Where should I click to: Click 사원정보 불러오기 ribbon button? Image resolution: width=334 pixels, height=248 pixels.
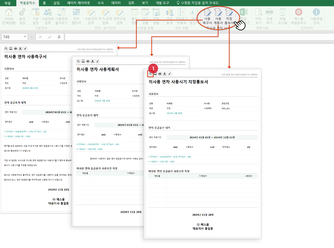click(62, 16)
